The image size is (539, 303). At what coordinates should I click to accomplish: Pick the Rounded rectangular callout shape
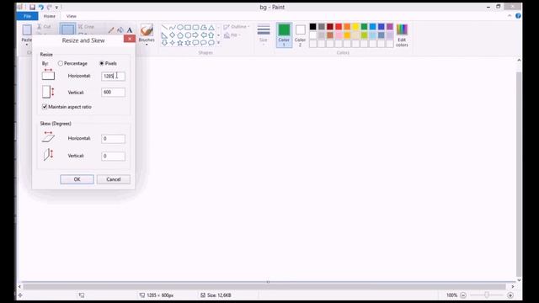[x=195, y=43]
